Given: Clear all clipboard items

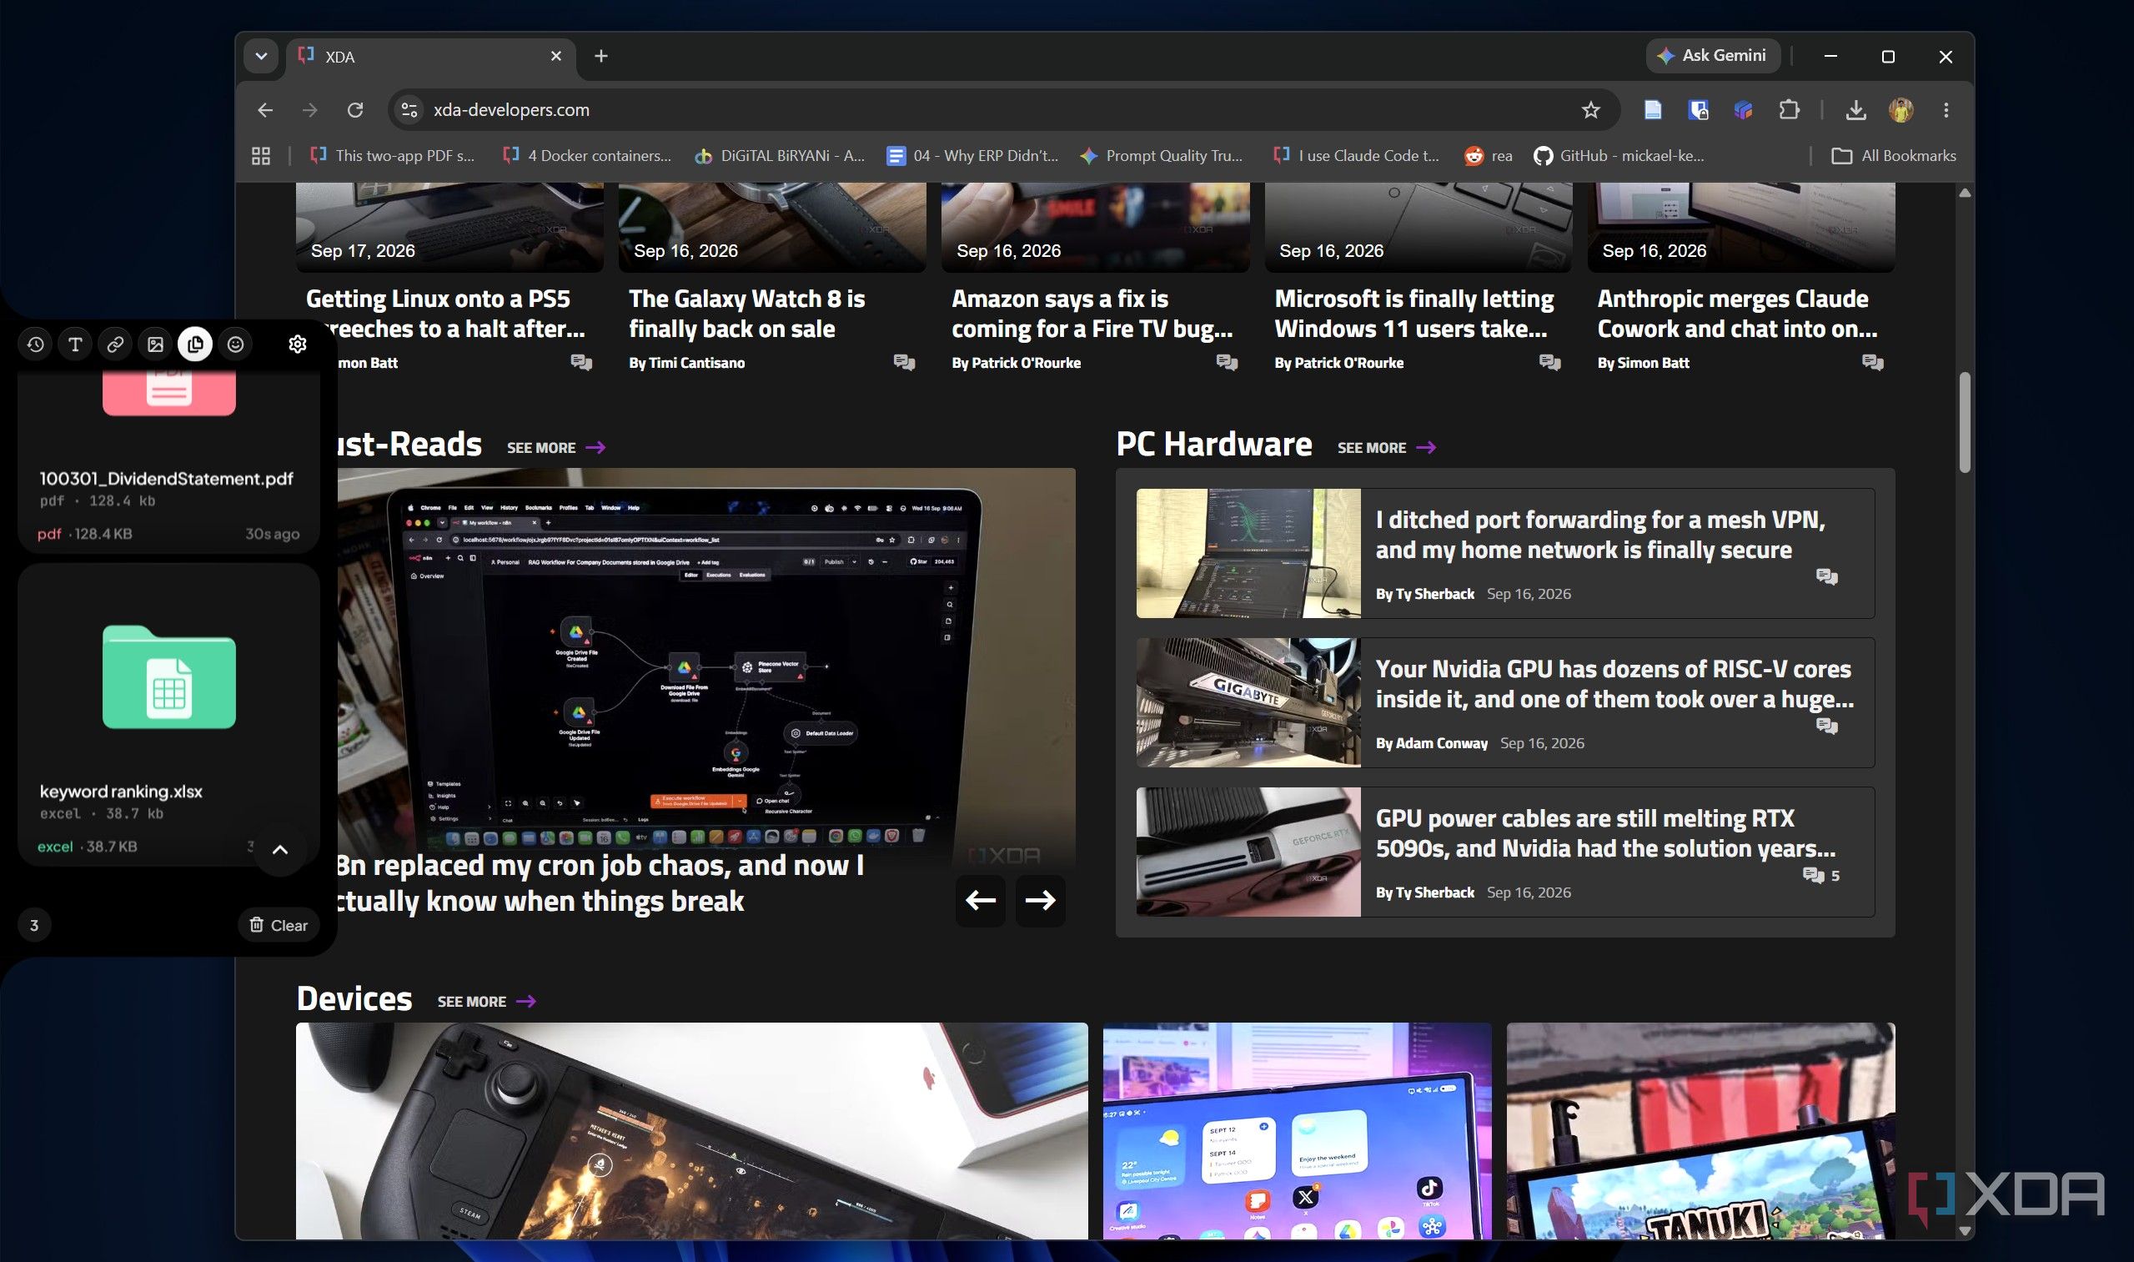Looking at the screenshot, I should click(x=279, y=925).
